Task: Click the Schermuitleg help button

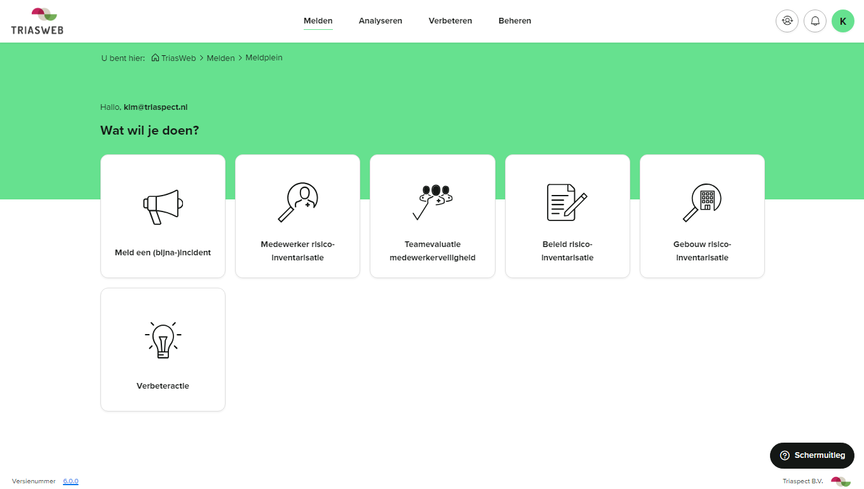Action: [812, 455]
